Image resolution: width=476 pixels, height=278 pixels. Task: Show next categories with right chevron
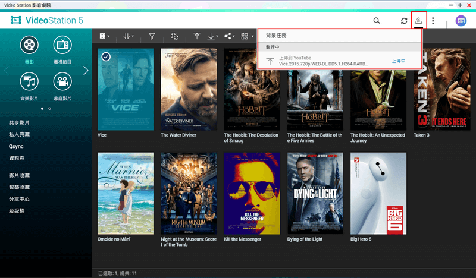point(86,71)
